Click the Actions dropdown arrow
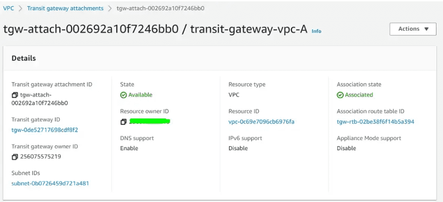This screenshot has height=202, width=443. pyautogui.click(x=427, y=29)
